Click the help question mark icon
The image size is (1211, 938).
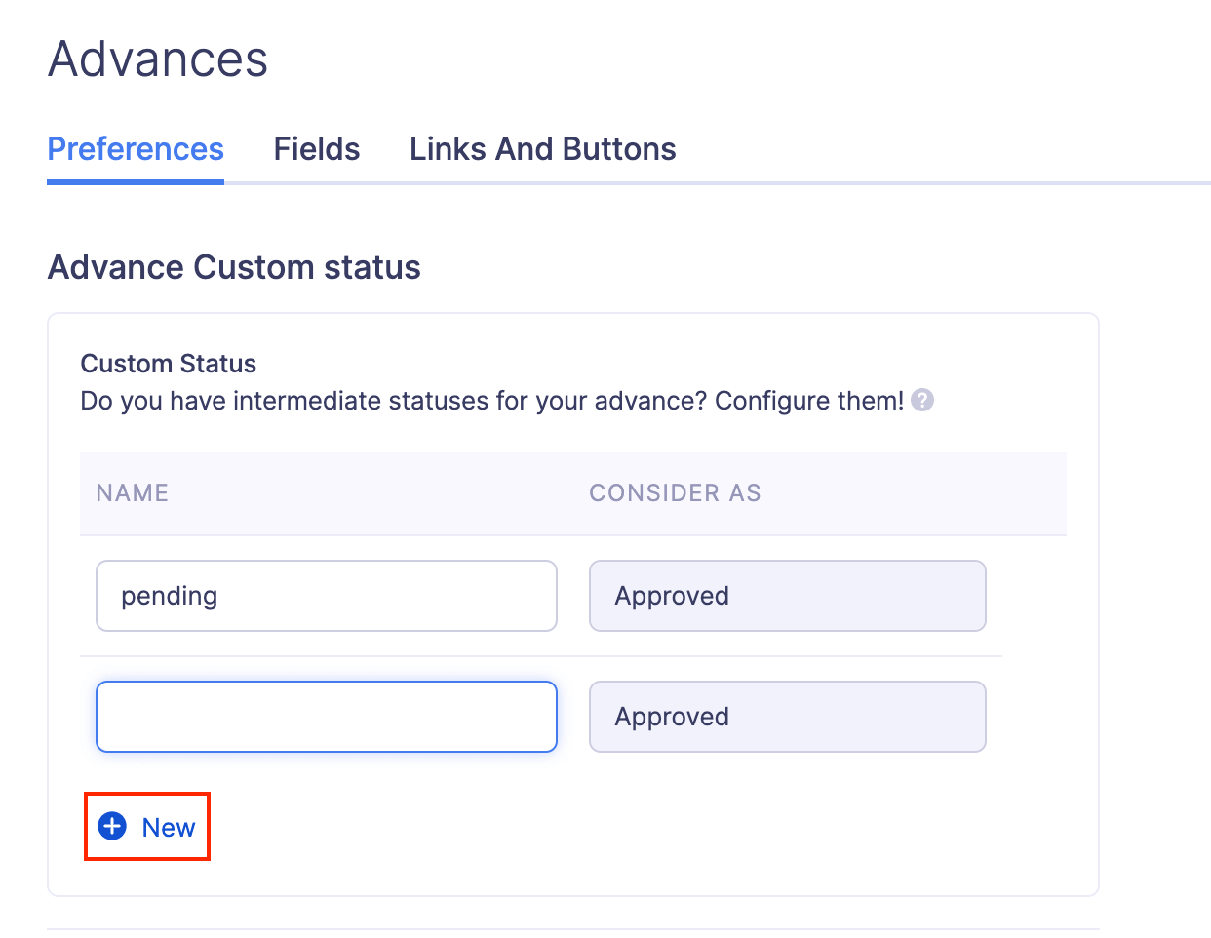point(922,401)
